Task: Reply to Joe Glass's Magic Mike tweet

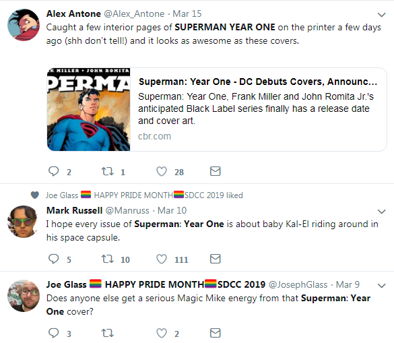Action: coord(53,333)
